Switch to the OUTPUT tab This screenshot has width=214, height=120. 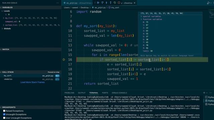(x=82, y=93)
